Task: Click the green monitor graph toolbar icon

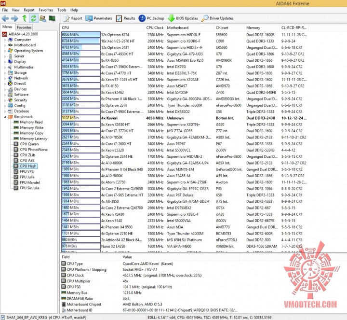Action: point(52,18)
